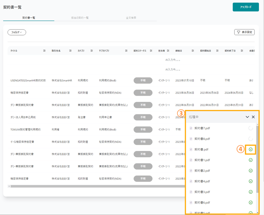
Task: Collapse the 処理中 upload panel
Action: (247, 117)
